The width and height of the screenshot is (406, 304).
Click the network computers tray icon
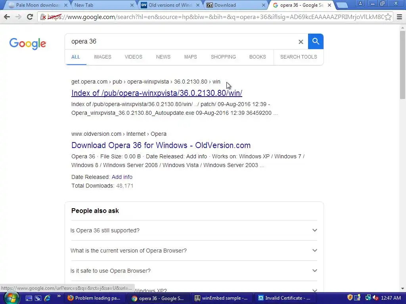[x=368, y=298]
